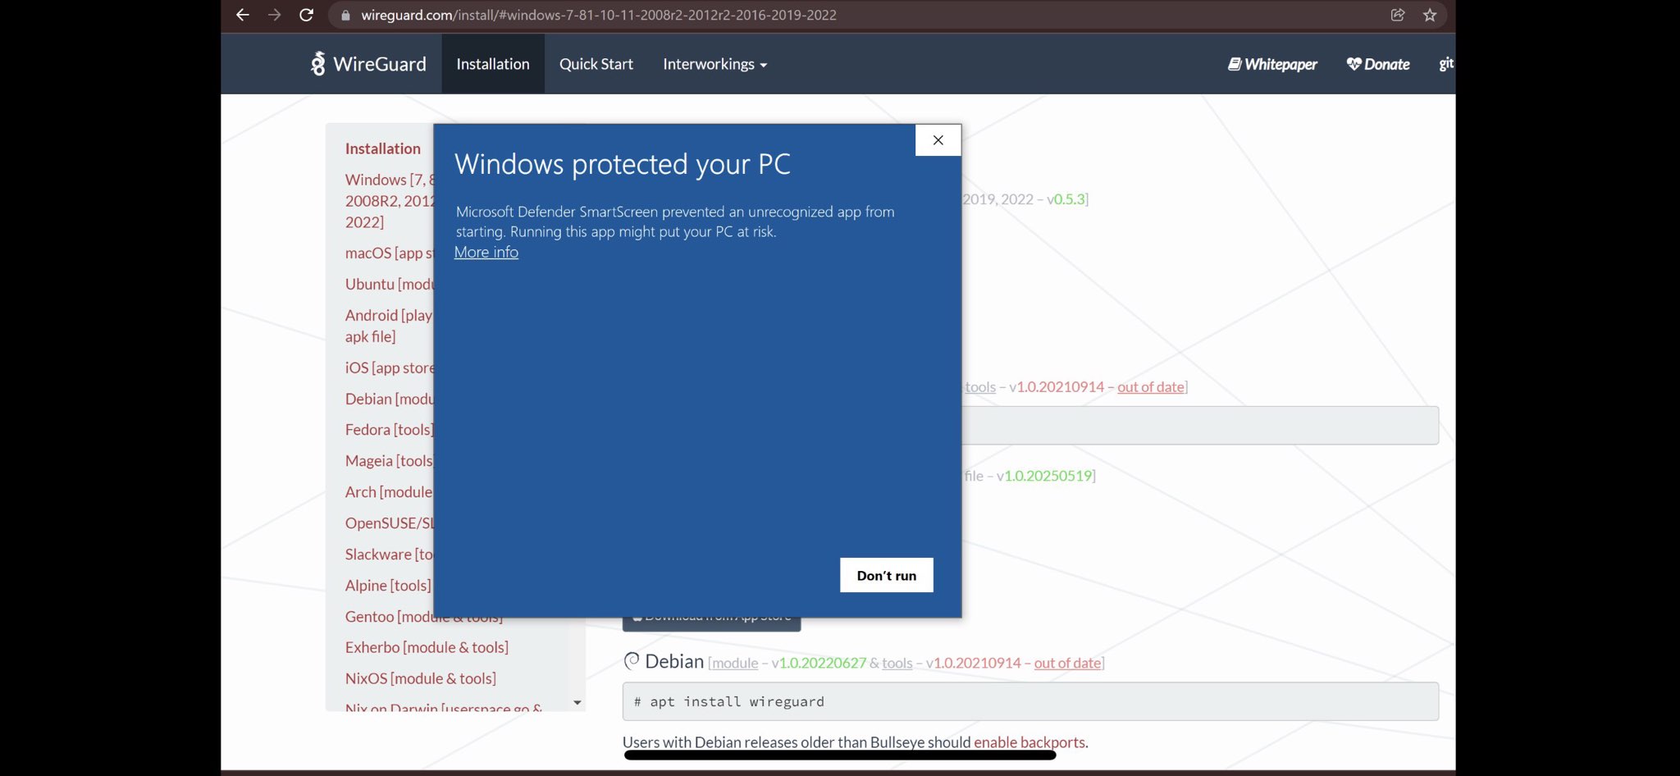Click the apt install wireguard code box
1680x776 pixels.
(1030, 701)
